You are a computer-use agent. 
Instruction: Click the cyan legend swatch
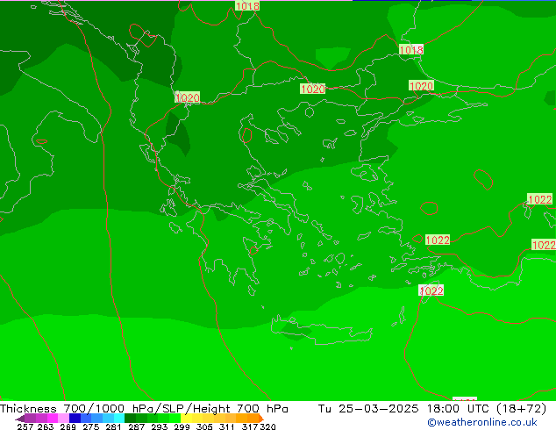119,418
